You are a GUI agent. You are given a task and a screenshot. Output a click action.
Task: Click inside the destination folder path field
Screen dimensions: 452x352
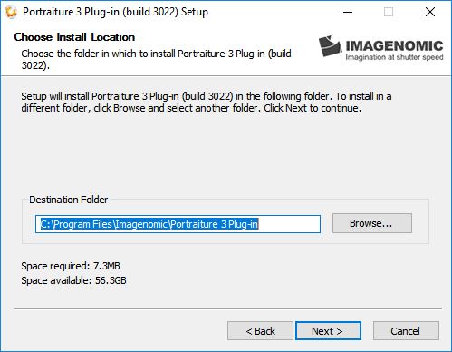tap(178, 224)
